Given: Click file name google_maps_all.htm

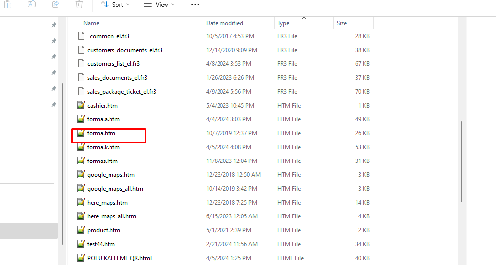Looking at the screenshot, I should point(115,189).
